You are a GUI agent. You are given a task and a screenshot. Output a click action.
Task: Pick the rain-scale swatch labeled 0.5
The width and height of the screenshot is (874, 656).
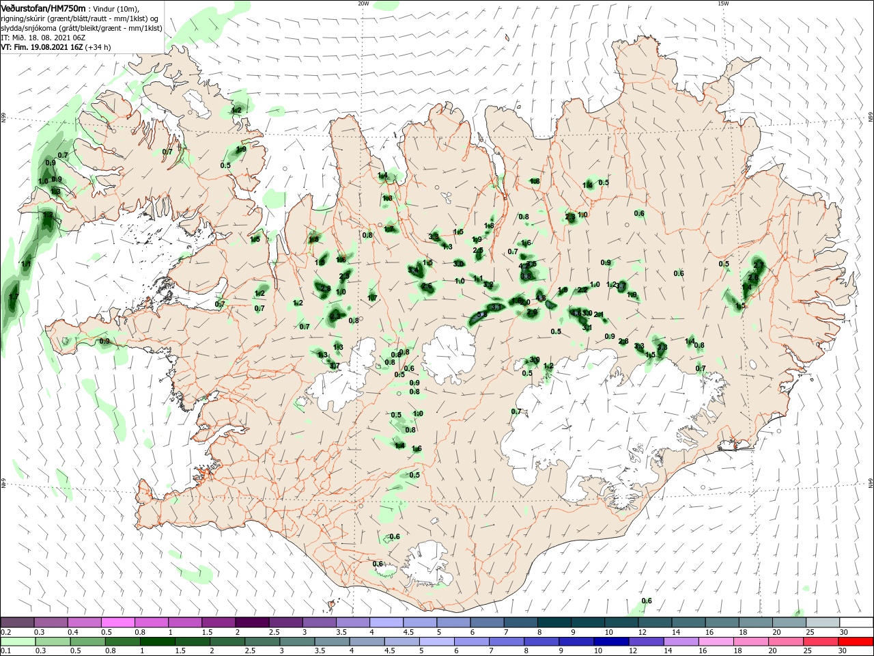(87, 642)
